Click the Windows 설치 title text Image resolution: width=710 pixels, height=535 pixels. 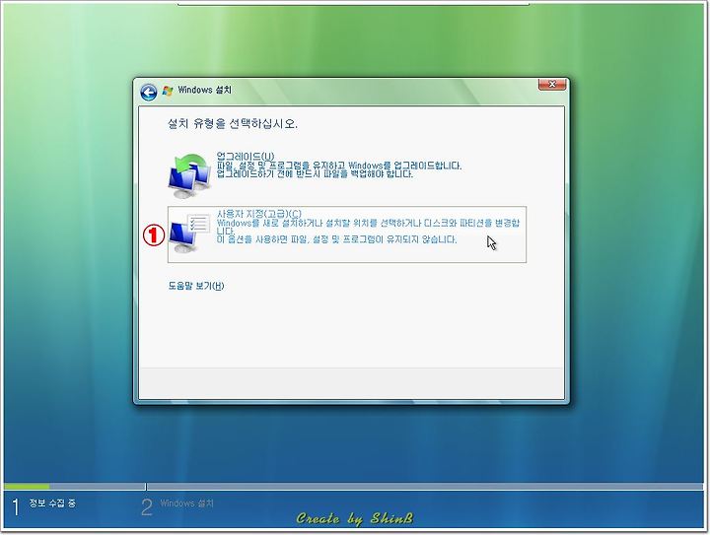(205, 90)
